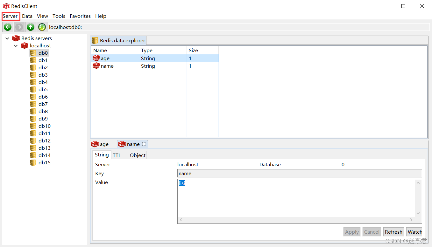Select the db3 database icon
The height and width of the screenshot is (247, 432).
tap(33, 75)
